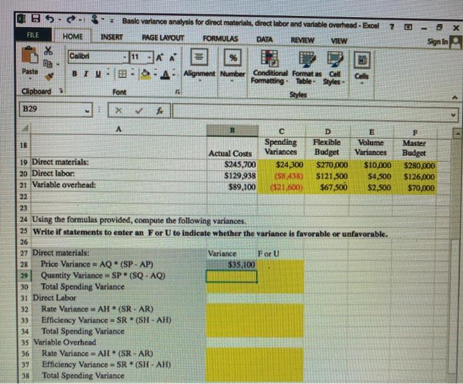Screen dimensions: 463x384
Task: Switch to the VIEW tab
Action: (x=339, y=41)
